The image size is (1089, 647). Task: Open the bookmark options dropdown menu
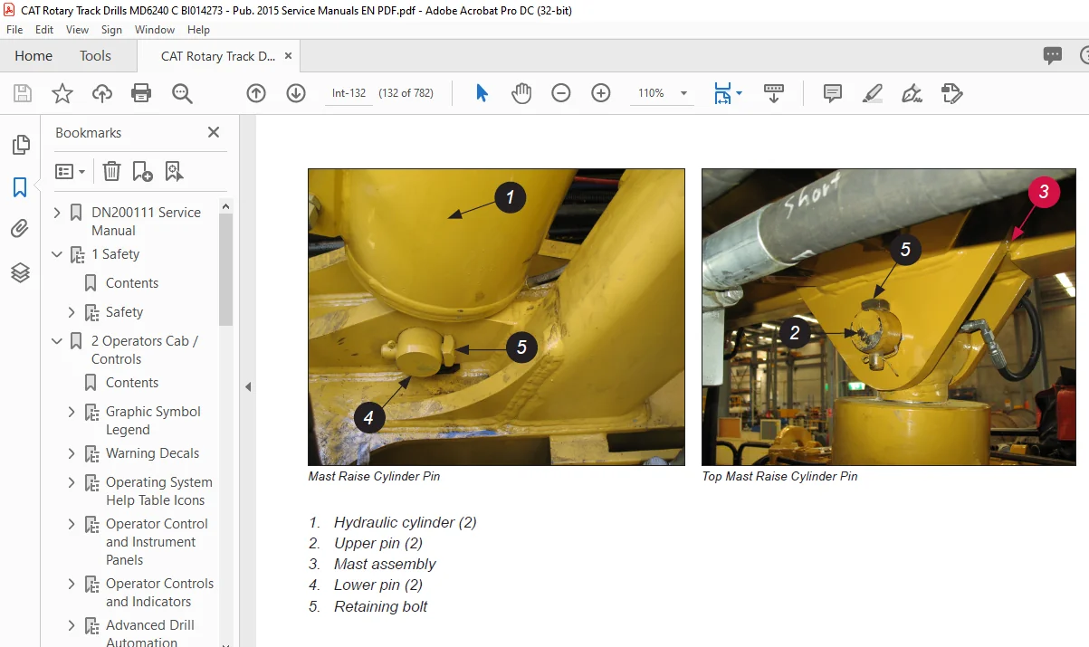[x=70, y=171]
